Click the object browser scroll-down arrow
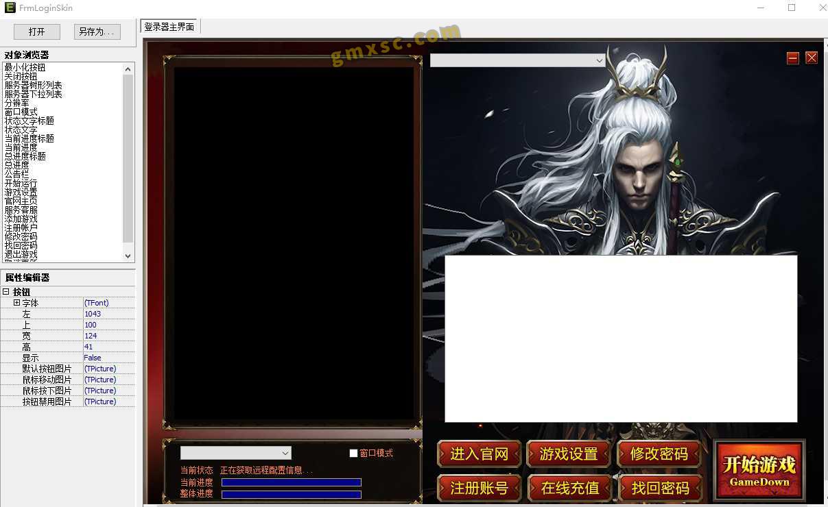This screenshot has height=507, width=828. pyautogui.click(x=128, y=256)
